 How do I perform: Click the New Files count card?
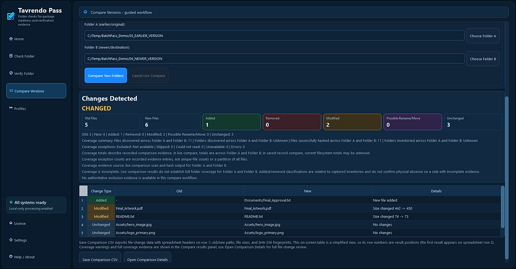click(x=171, y=122)
